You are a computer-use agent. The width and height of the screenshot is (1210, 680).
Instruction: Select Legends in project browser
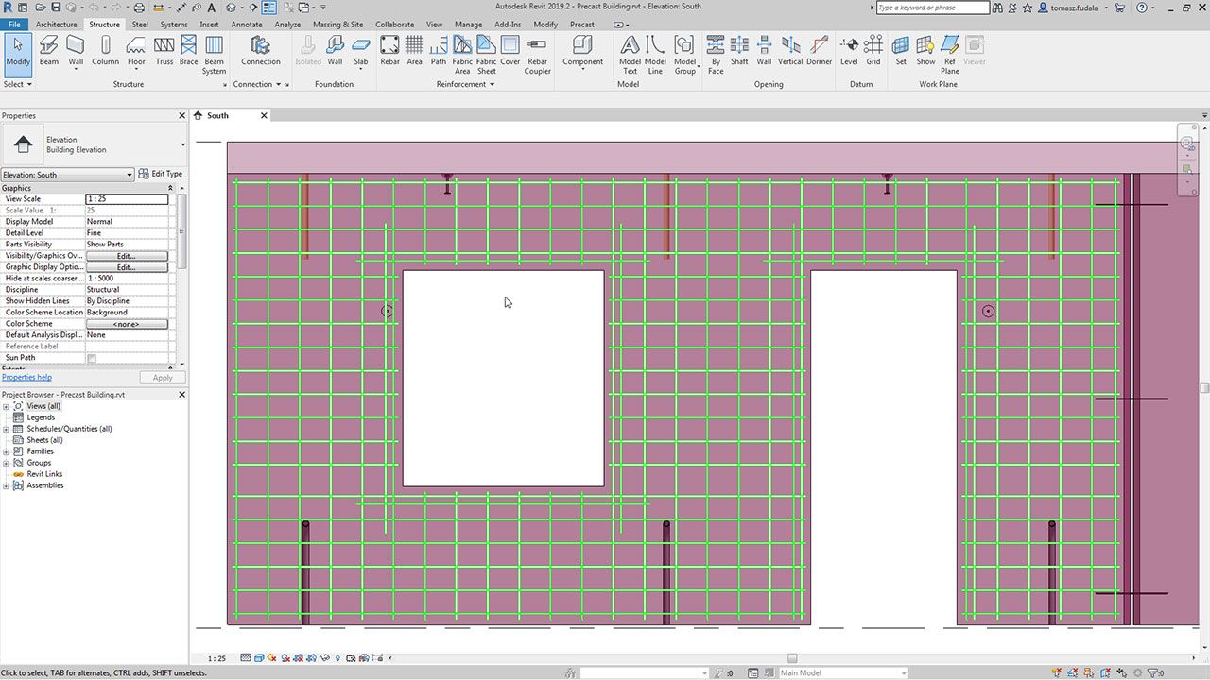(x=41, y=417)
